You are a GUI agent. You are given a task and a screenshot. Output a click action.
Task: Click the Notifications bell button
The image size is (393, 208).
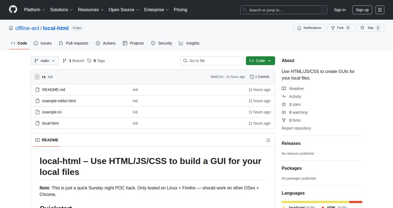click(x=309, y=28)
